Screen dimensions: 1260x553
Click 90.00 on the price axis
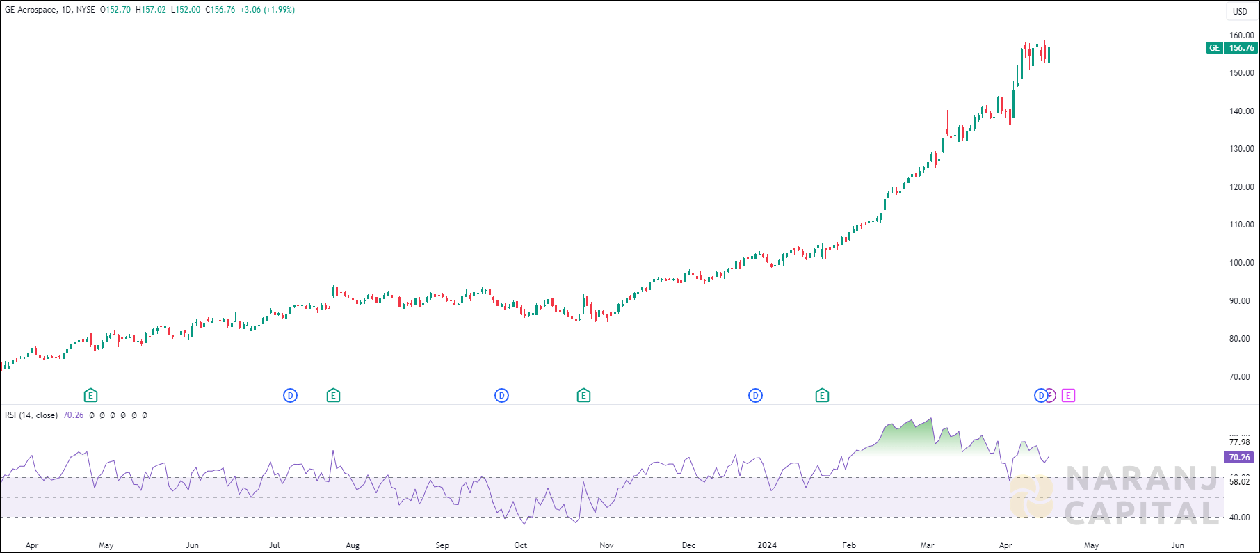pyautogui.click(x=1240, y=301)
